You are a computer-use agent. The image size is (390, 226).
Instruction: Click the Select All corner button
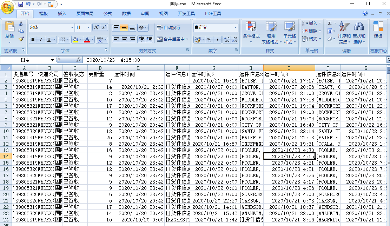pos(6,68)
